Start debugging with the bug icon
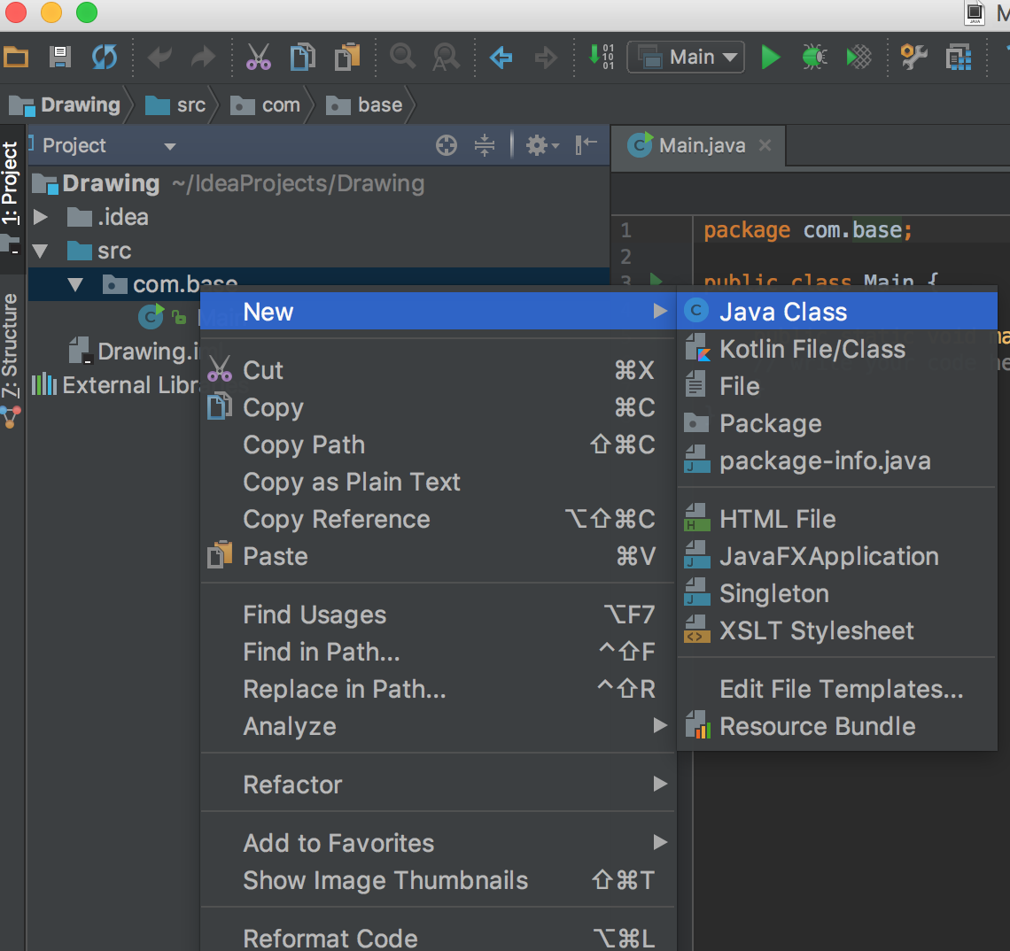 (814, 58)
